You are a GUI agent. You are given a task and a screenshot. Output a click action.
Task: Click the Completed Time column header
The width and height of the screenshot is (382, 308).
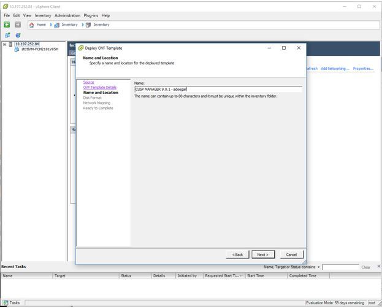point(308,276)
